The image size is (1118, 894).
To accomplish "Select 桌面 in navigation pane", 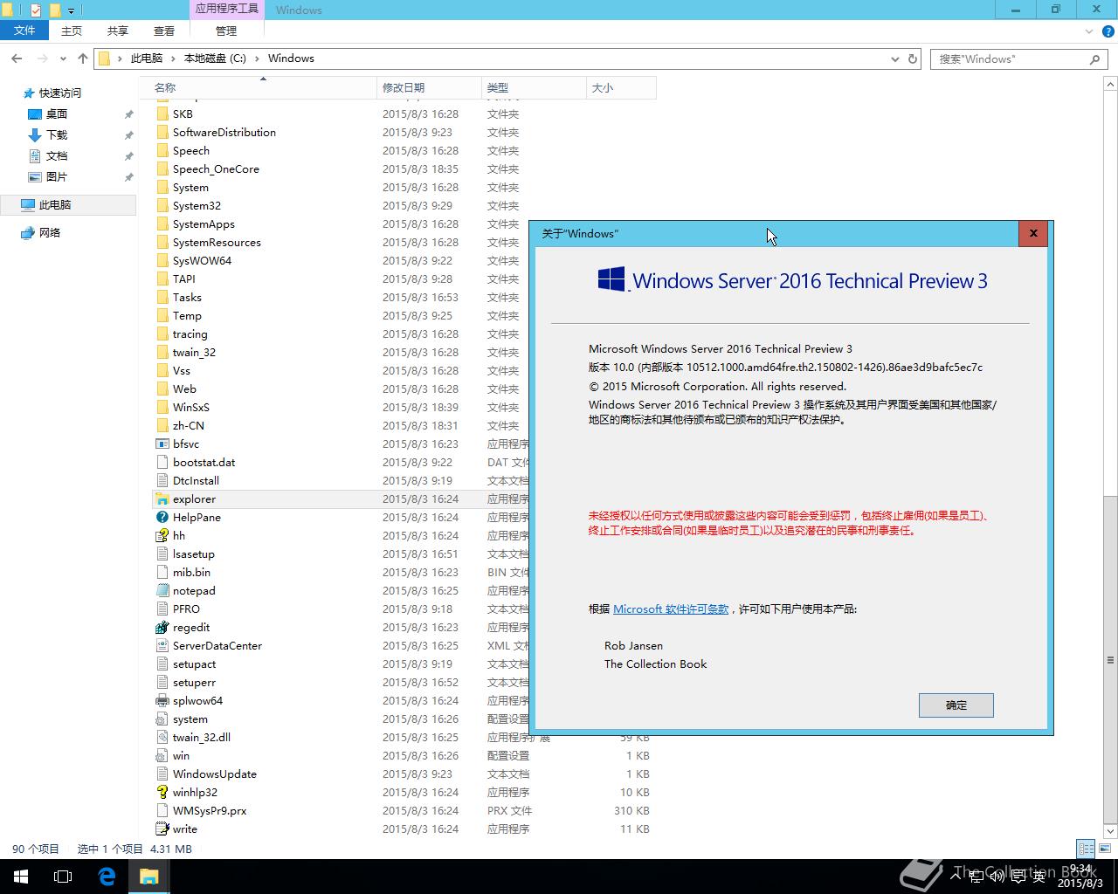I will [x=57, y=114].
